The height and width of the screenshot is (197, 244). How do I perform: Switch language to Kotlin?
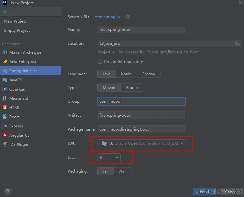tap(126, 74)
